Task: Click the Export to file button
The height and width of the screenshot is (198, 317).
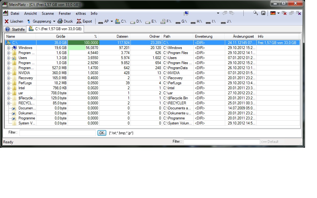Action: point(84,21)
